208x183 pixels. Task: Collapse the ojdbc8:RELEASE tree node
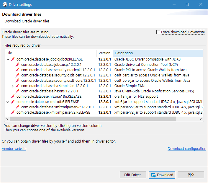click(8, 59)
